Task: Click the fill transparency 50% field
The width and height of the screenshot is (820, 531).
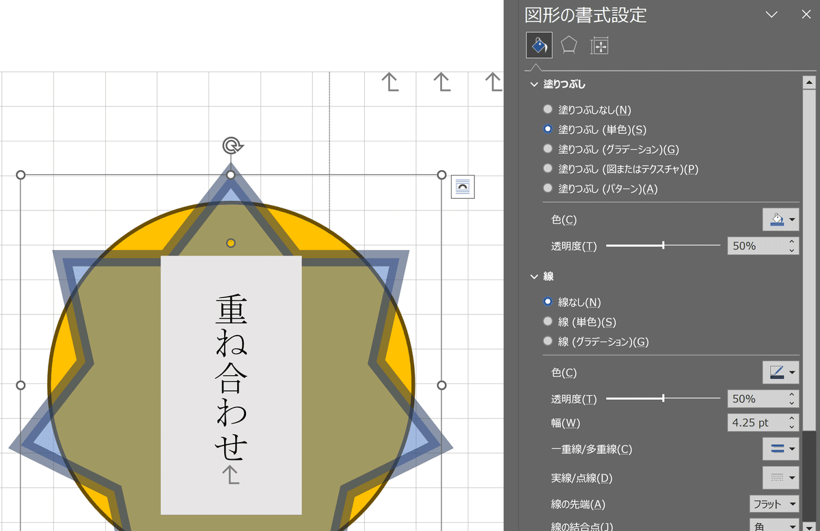Action: 756,246
